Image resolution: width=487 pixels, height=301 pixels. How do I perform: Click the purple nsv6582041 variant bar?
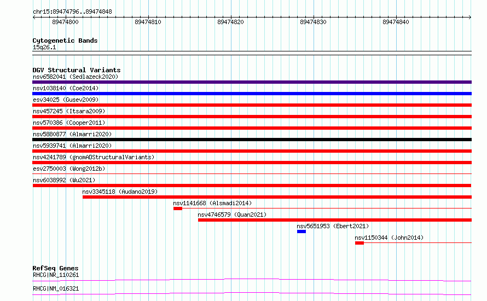(252, 82)
